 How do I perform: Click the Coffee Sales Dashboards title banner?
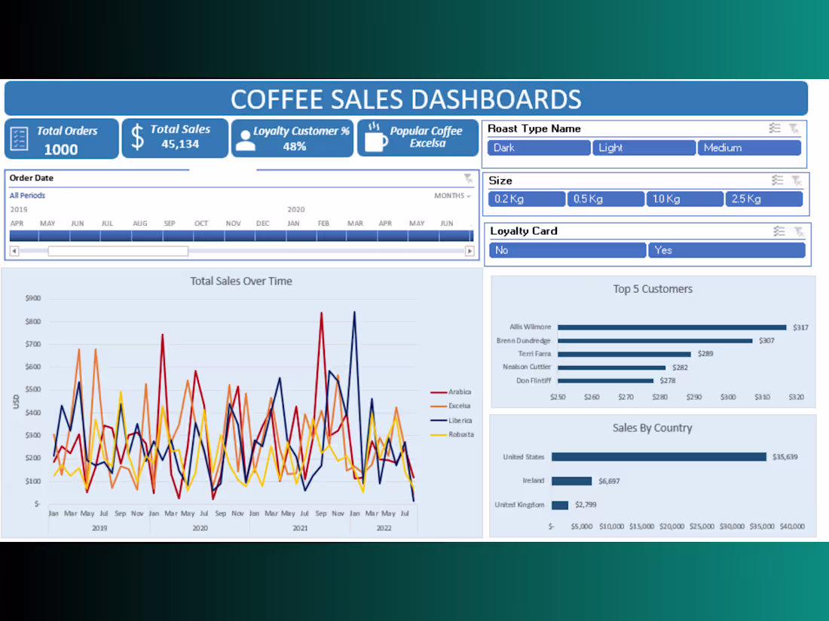pos(406,99)
